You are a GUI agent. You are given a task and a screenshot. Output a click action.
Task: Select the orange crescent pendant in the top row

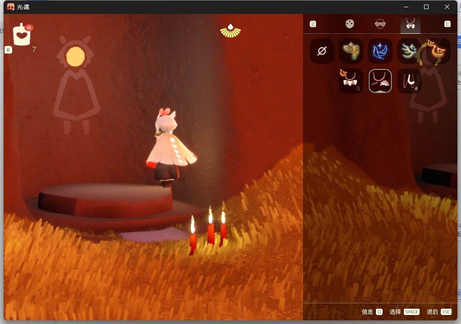(438, 51)
